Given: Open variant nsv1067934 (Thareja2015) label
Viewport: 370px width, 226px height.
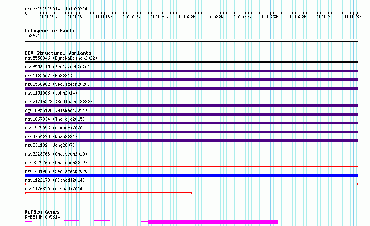Looking at the screenshot, I should [55, 119].
